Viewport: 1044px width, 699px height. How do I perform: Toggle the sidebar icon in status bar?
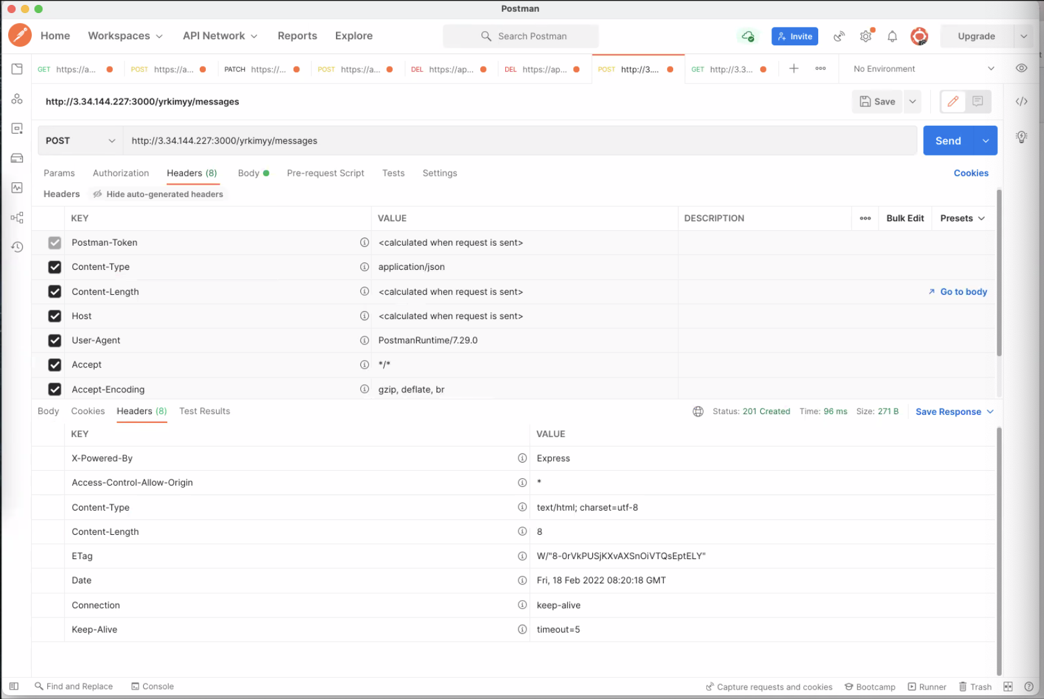pyautogui.click(x=14, y=686)
